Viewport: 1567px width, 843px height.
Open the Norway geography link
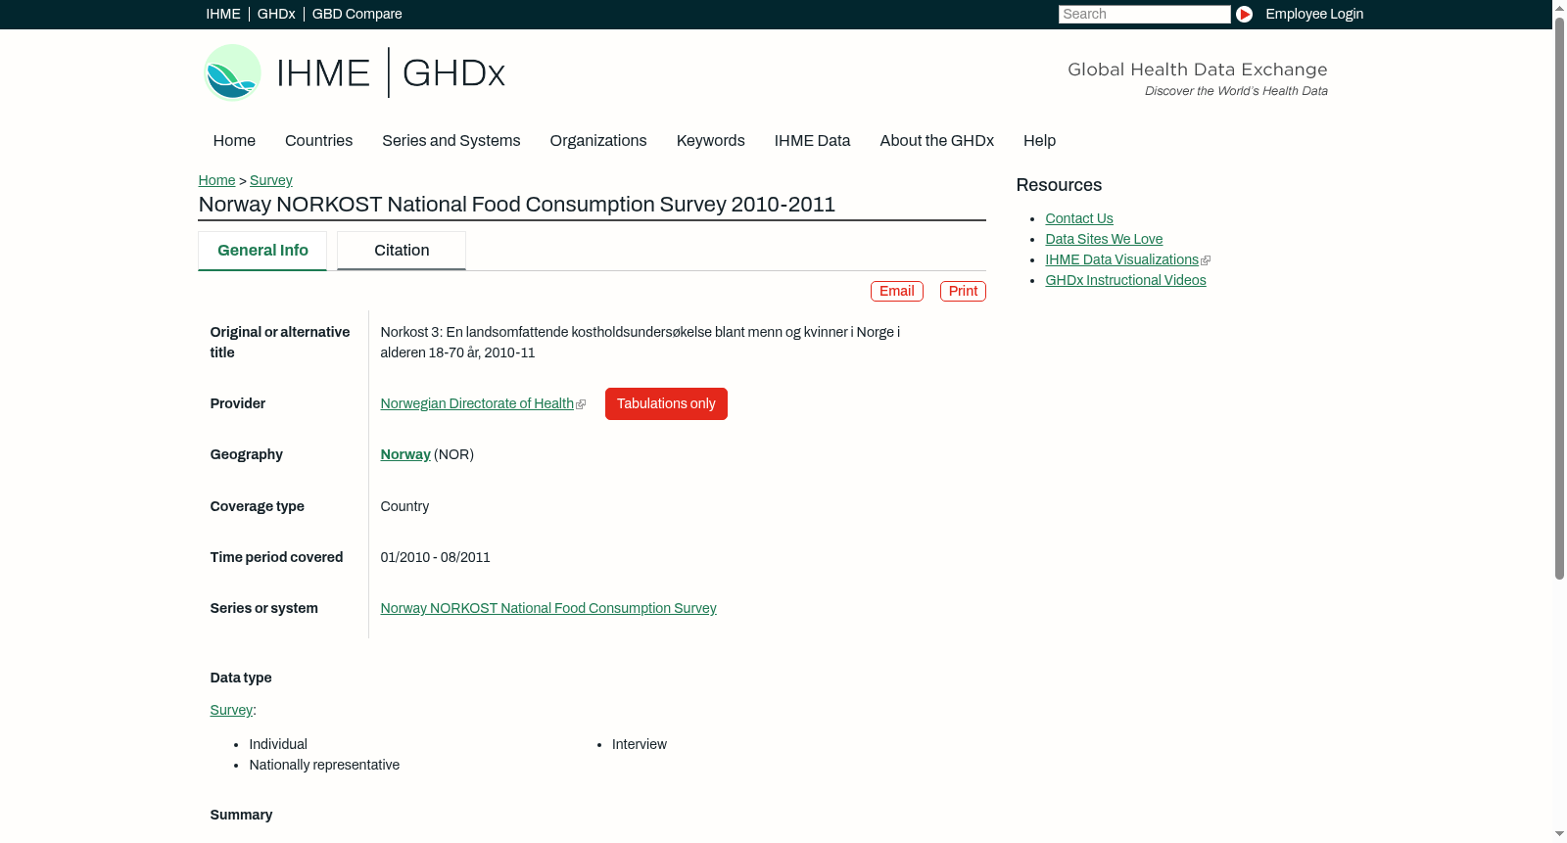coord(405,454)
